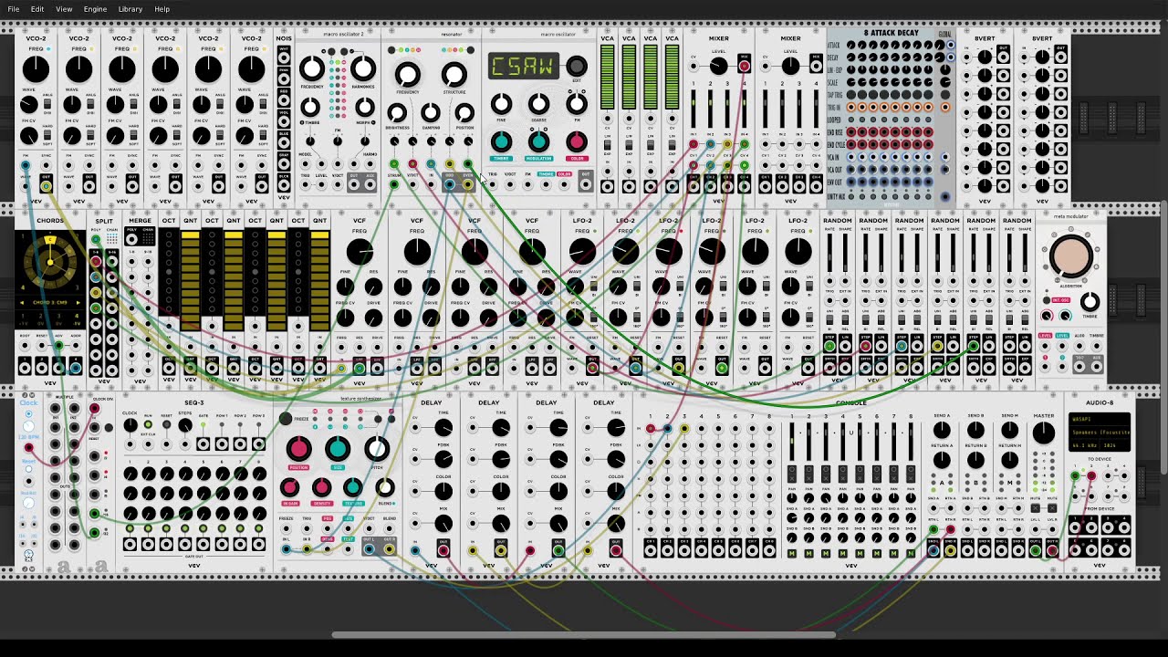Open the Speakers device selector on Audio-8

pos(1100,432)
